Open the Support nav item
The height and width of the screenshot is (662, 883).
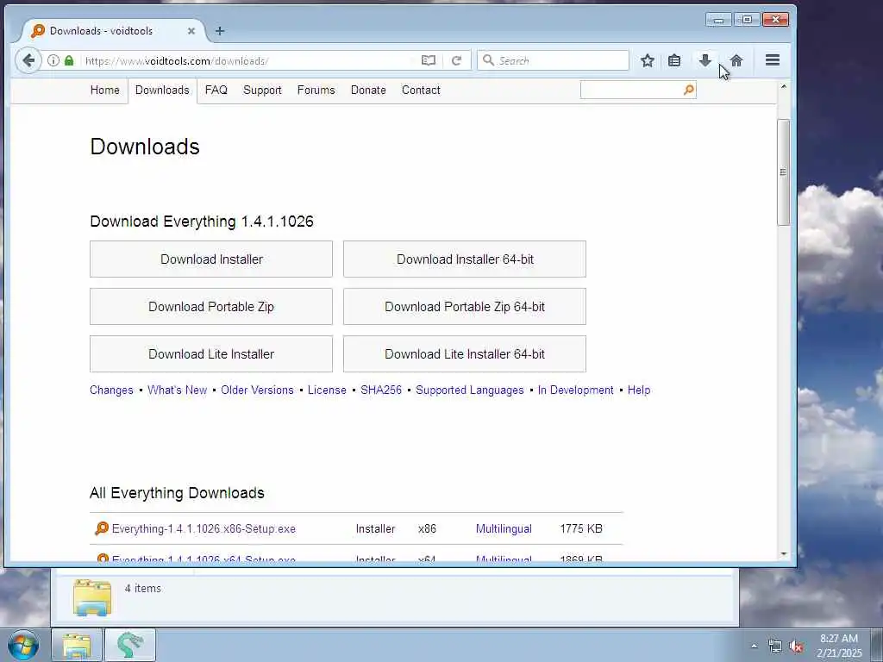point(262,90)
